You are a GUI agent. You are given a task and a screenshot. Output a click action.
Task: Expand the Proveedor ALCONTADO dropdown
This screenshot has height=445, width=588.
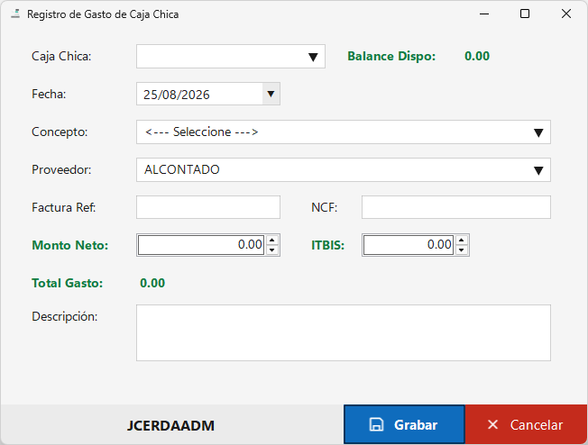pos(538,170)
